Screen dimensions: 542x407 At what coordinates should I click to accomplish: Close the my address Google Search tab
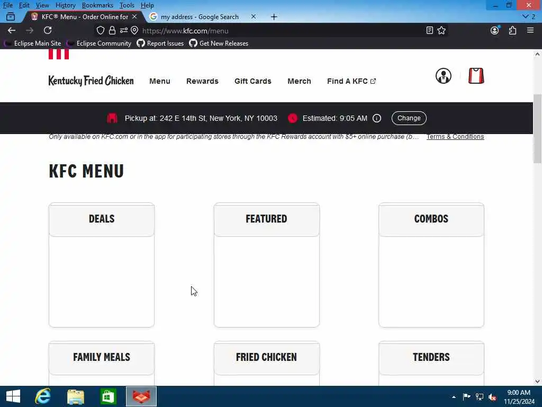pos(254,16)
